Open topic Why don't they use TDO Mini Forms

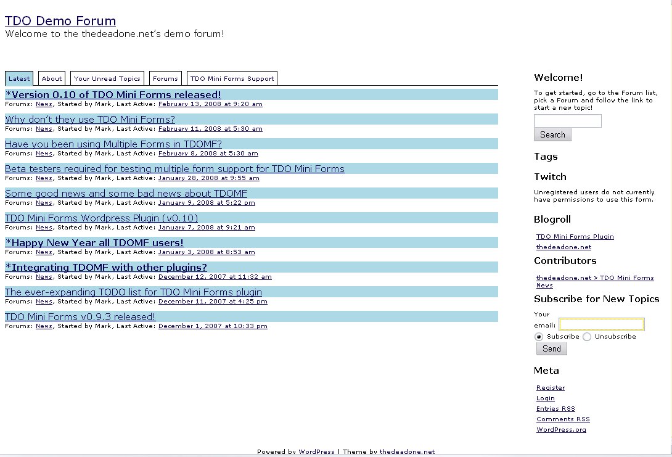(90, 120)
